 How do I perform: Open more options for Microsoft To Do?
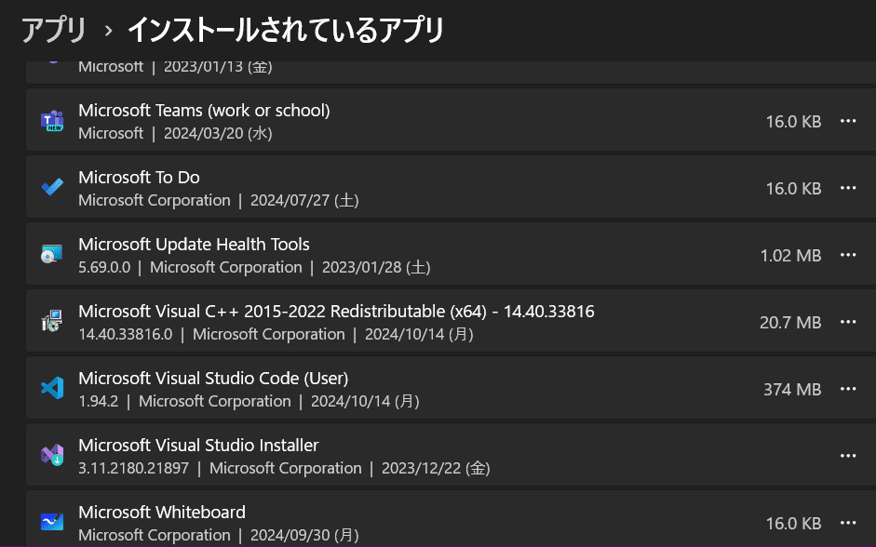click(848, 188)
